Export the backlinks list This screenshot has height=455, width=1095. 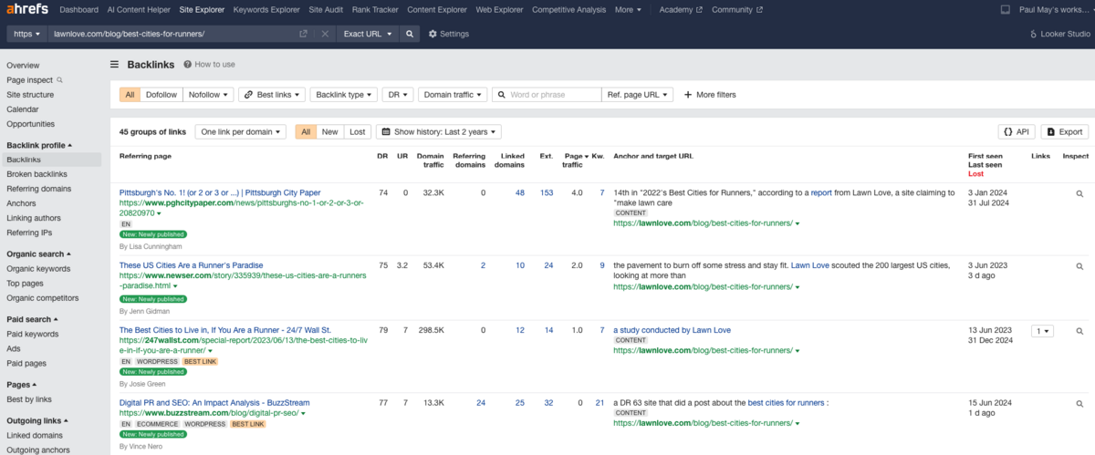1065,131
